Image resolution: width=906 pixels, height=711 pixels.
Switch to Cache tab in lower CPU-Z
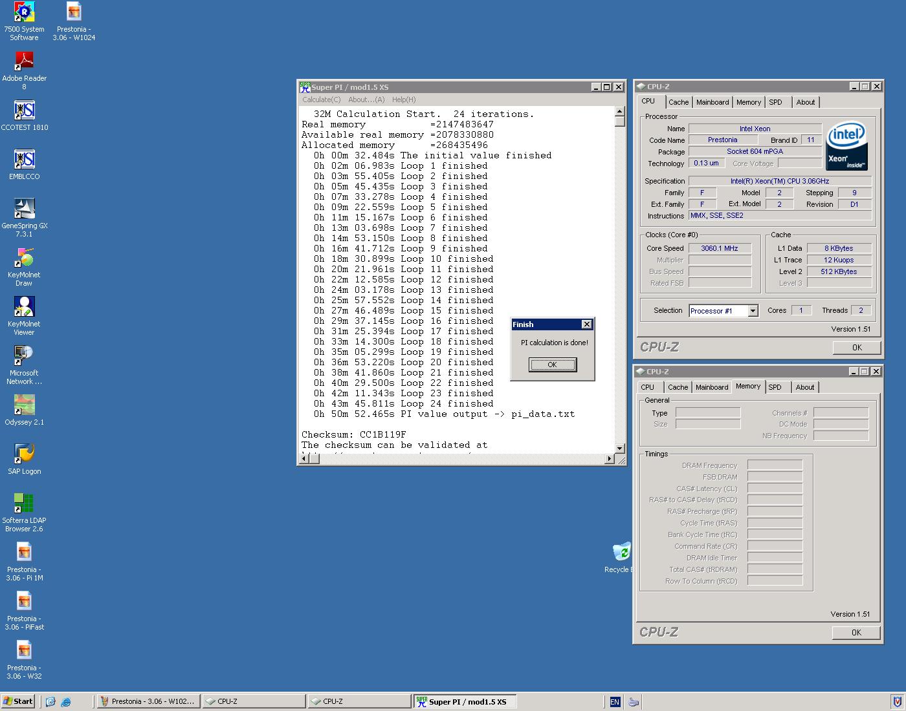pyautogui.click(x=678, y=387)
